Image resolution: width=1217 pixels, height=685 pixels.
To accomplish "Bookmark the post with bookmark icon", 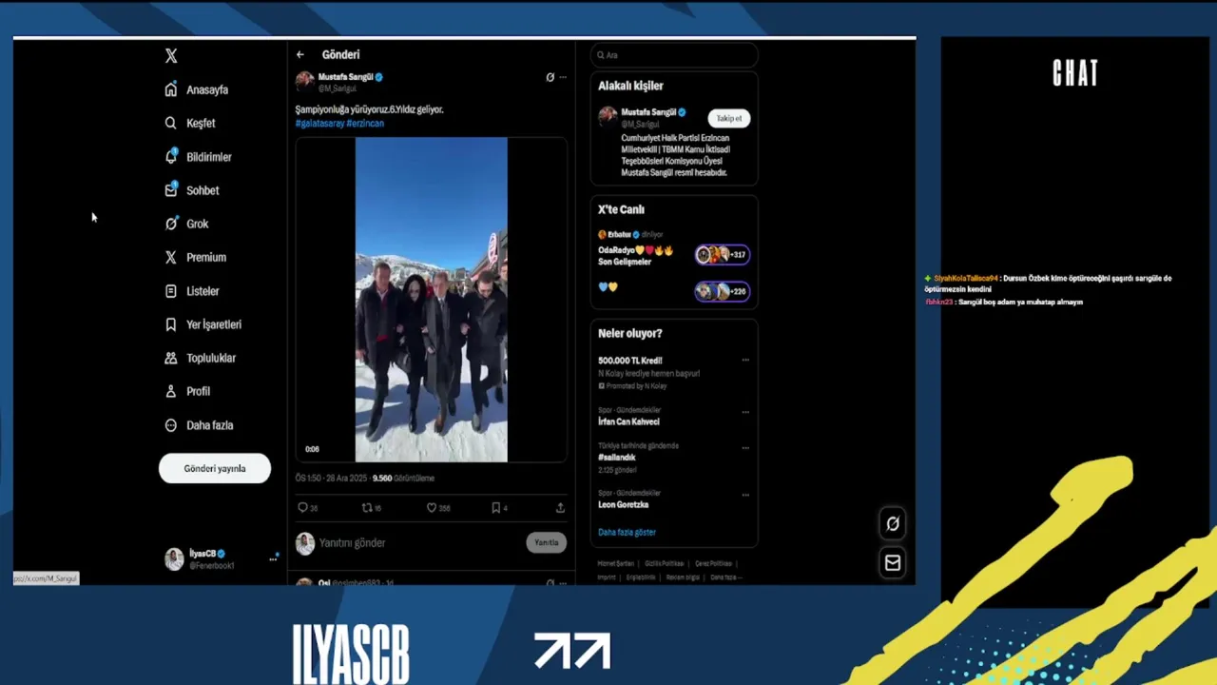I will [495, 508].
